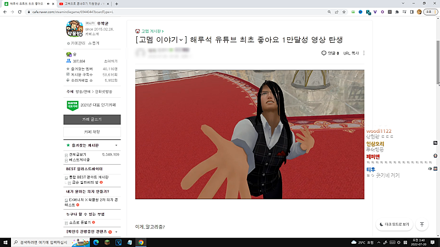Click chat username woodi1122
Viewport: 440px width, 247px height.
(379, 131)
